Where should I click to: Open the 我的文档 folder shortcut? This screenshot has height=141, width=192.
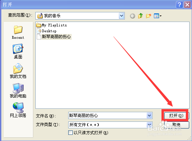(18, 71)
